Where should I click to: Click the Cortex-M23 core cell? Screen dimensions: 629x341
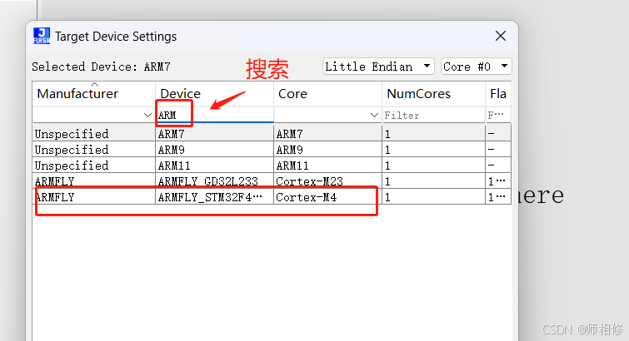327,181
